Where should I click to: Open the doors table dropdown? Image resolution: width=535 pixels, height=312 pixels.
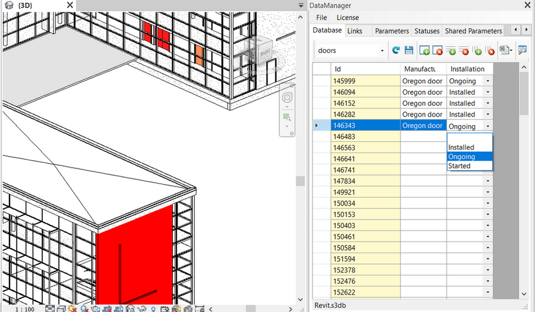pos(382,51)
